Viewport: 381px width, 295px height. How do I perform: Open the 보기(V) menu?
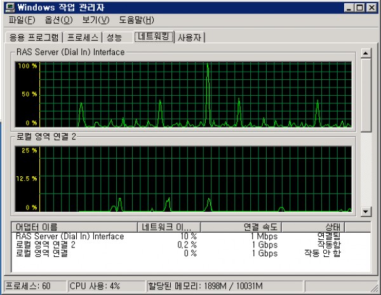pyautogui.click(x=96, y=20)
